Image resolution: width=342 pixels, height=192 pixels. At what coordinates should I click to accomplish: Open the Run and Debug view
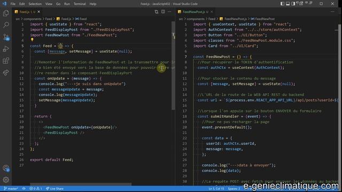tap(6, 49)
